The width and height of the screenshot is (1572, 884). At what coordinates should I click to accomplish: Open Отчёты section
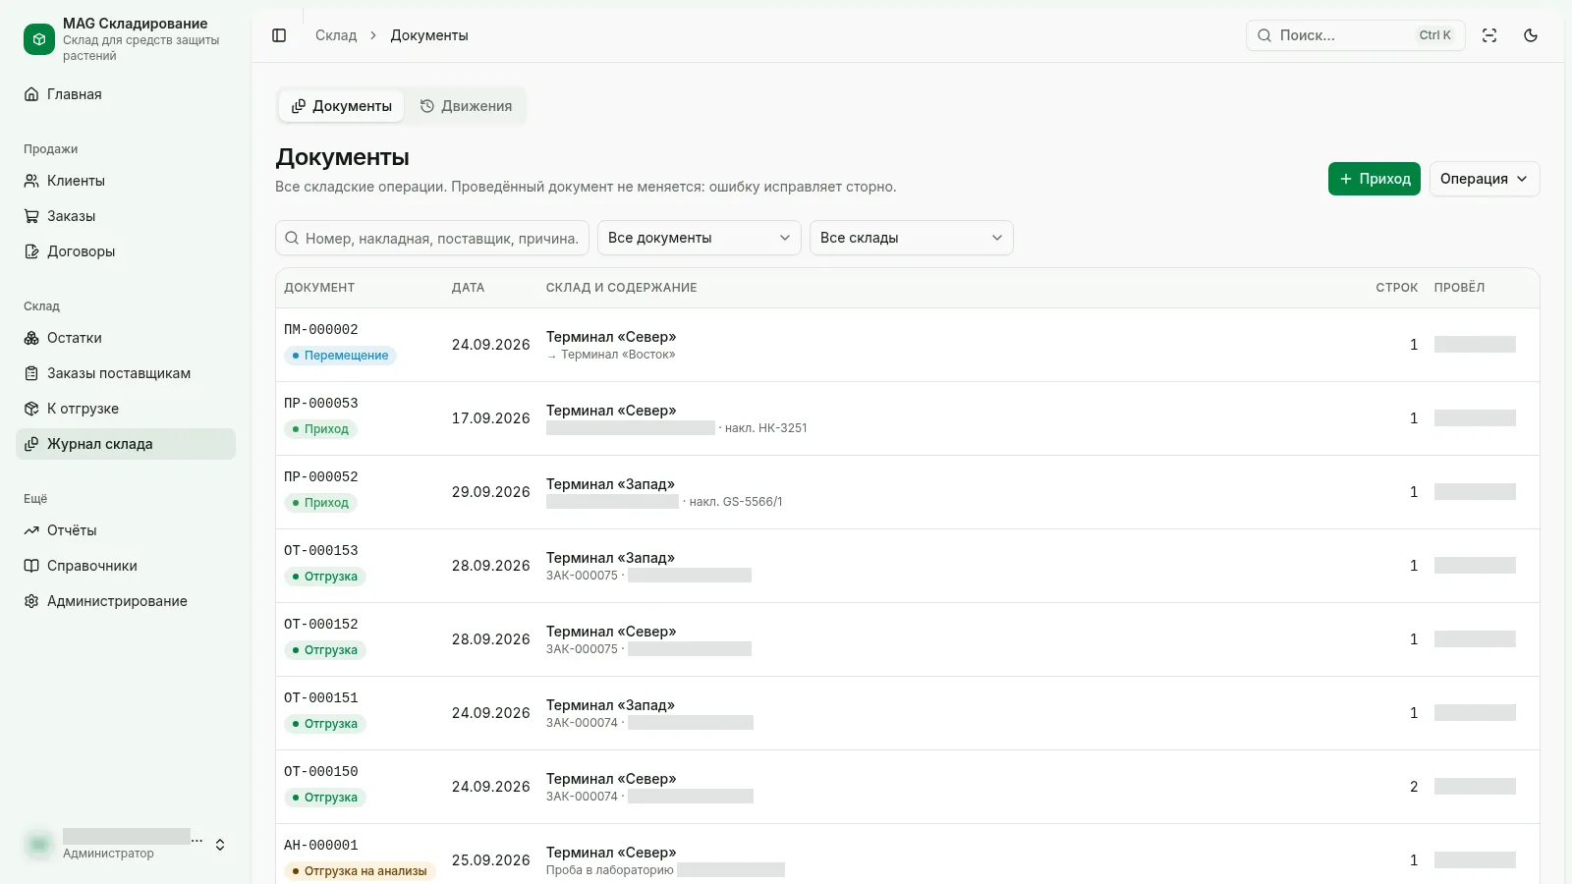tap(126, 530)
